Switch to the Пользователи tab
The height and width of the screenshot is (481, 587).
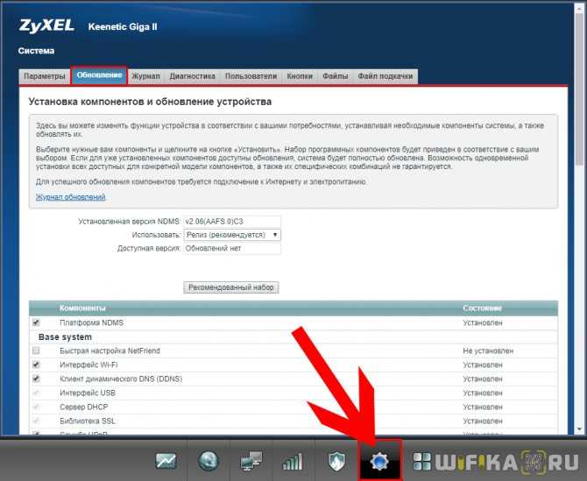click(251, 76)
